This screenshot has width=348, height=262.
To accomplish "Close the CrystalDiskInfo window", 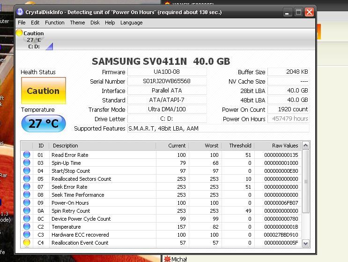I will [x=310, y=12].
